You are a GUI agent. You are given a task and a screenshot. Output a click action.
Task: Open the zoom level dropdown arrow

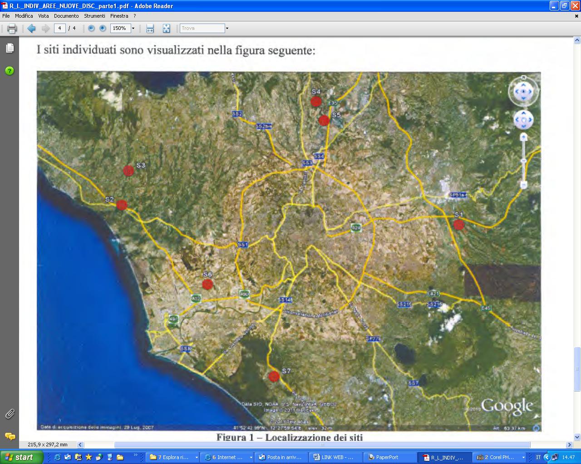[133, 28]
